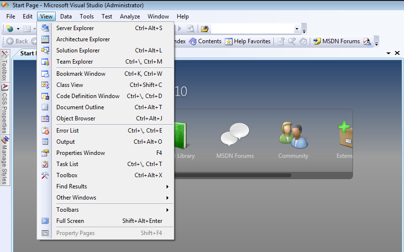Select the Start Page tab
This screenshot has width=404, height=252.
click(x=26, y=53)
